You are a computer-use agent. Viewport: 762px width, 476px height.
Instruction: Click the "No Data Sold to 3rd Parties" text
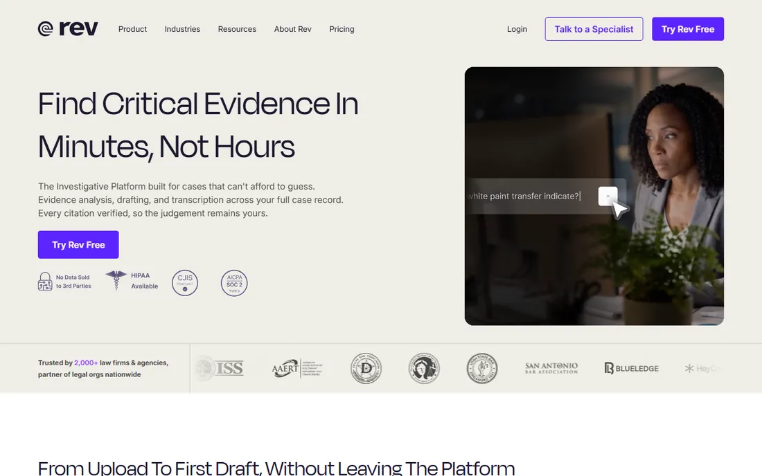click(x=73, y=282)
